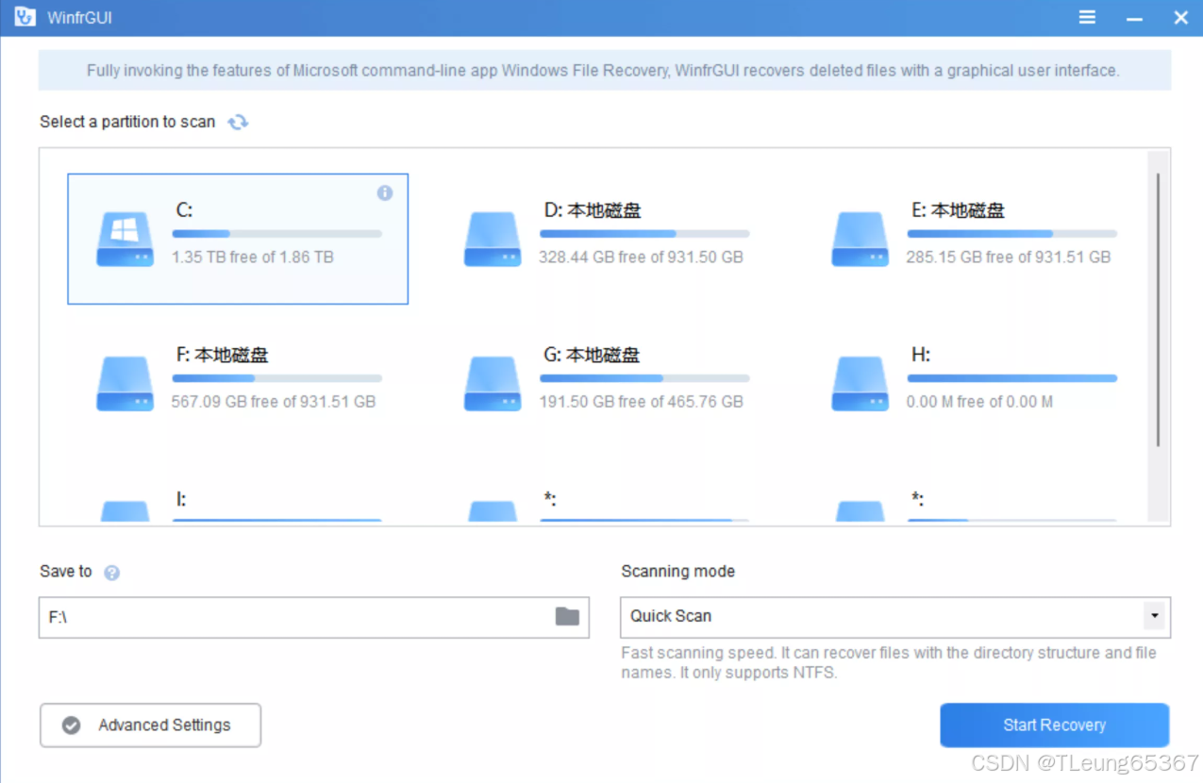The height and width of the screenshot is (783, 1203).
Task: Start the recovery process
Action: click(1055, 725)
